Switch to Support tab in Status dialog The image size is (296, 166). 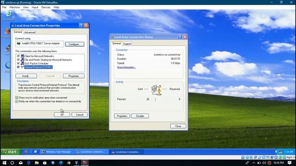pos(127,44)
